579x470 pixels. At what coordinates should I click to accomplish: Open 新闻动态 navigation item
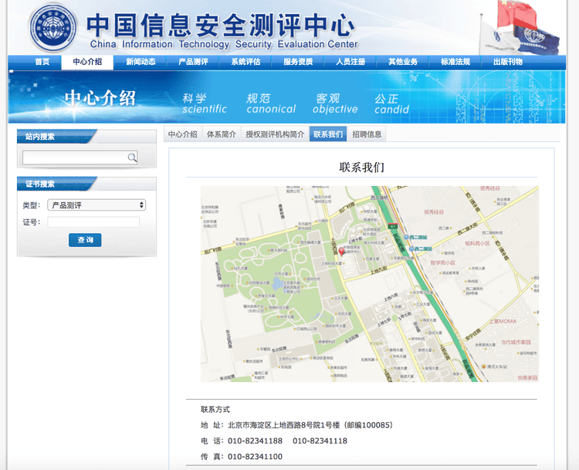point(141,62)
